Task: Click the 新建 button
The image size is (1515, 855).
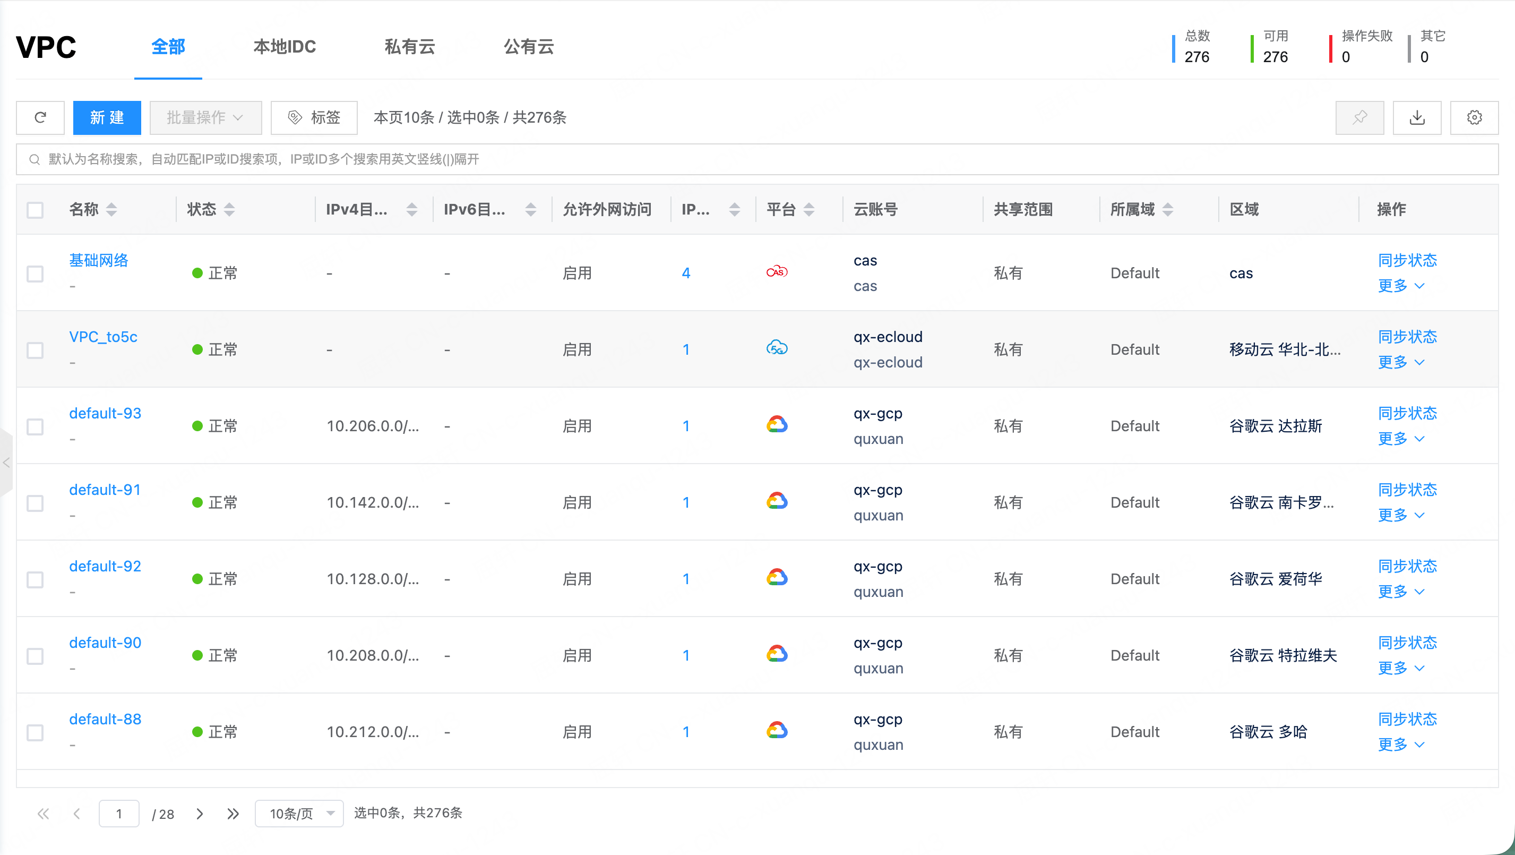Action: click(107, 118)
